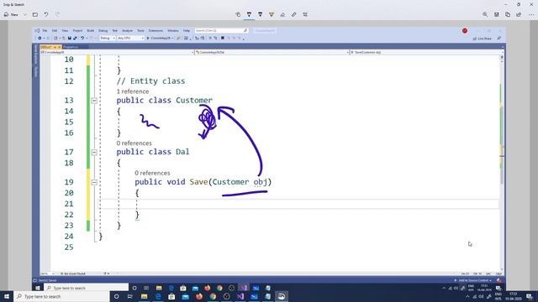Open the editor zoom percentage dropdown

point(47,273)
